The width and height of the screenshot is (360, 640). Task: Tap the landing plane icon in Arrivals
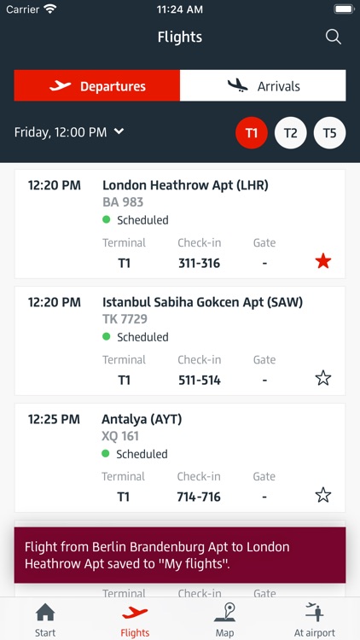(x=237, y=85)
